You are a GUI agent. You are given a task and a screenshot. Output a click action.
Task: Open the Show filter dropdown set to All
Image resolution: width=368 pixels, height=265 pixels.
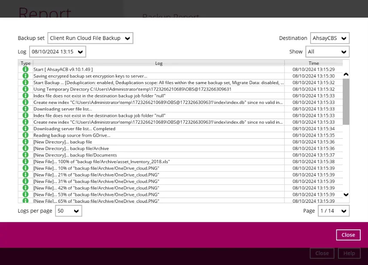point(327,51)
